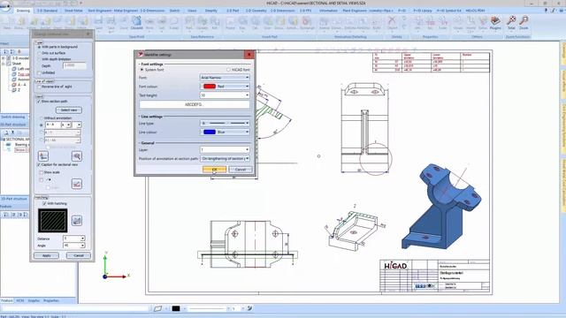Open the Views ribbon tab
The image size is (566, 318).
[192, 11]
